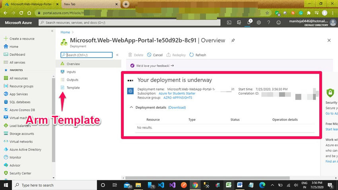Cancel the running deployment
The width and height of the screenshot is (338, 190).
tap(155, 55)
